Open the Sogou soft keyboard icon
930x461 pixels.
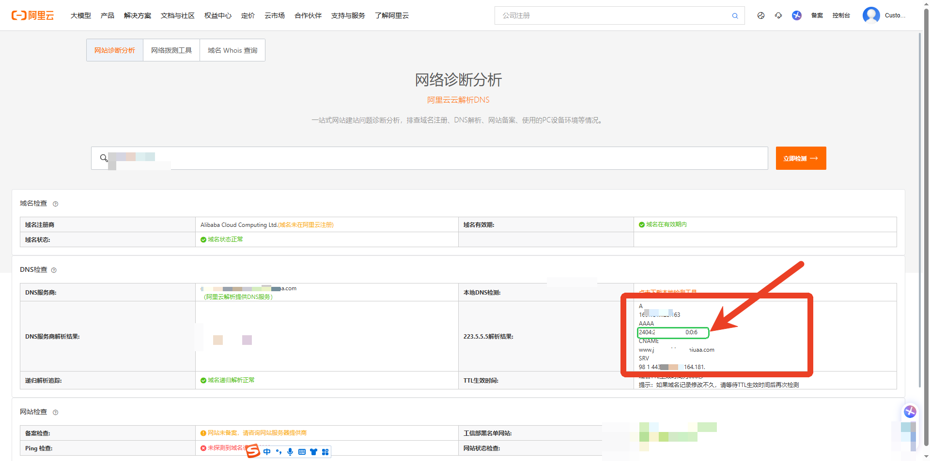[302, 452]
